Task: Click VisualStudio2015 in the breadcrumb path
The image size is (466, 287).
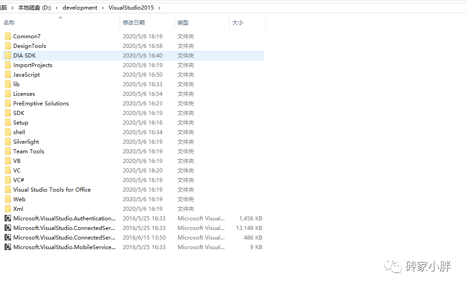Action: [x=131, y=8]
